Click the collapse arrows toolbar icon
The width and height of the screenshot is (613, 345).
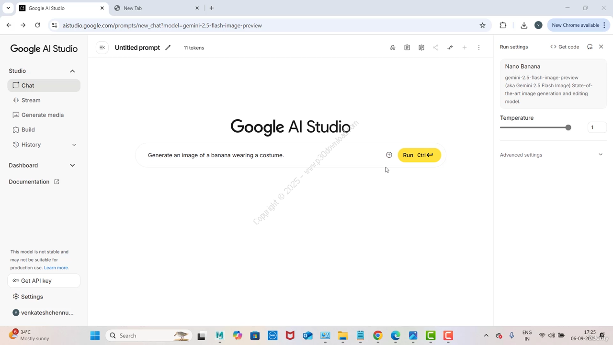point(450,47)
